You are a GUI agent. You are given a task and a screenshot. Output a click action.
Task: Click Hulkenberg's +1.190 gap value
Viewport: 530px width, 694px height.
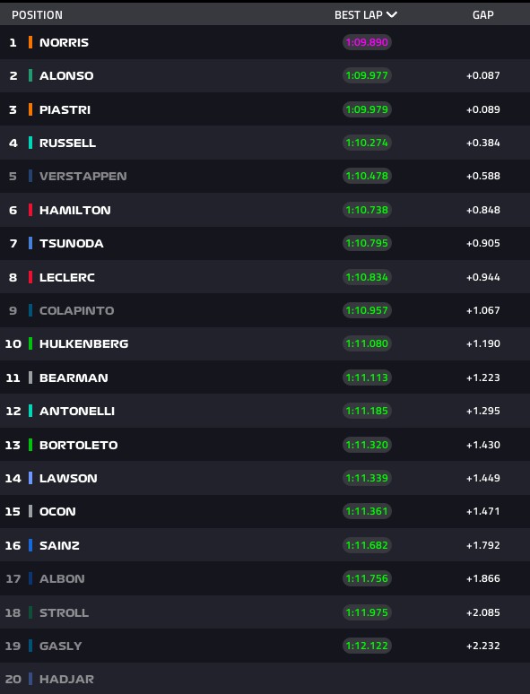[x=483, y=344]
